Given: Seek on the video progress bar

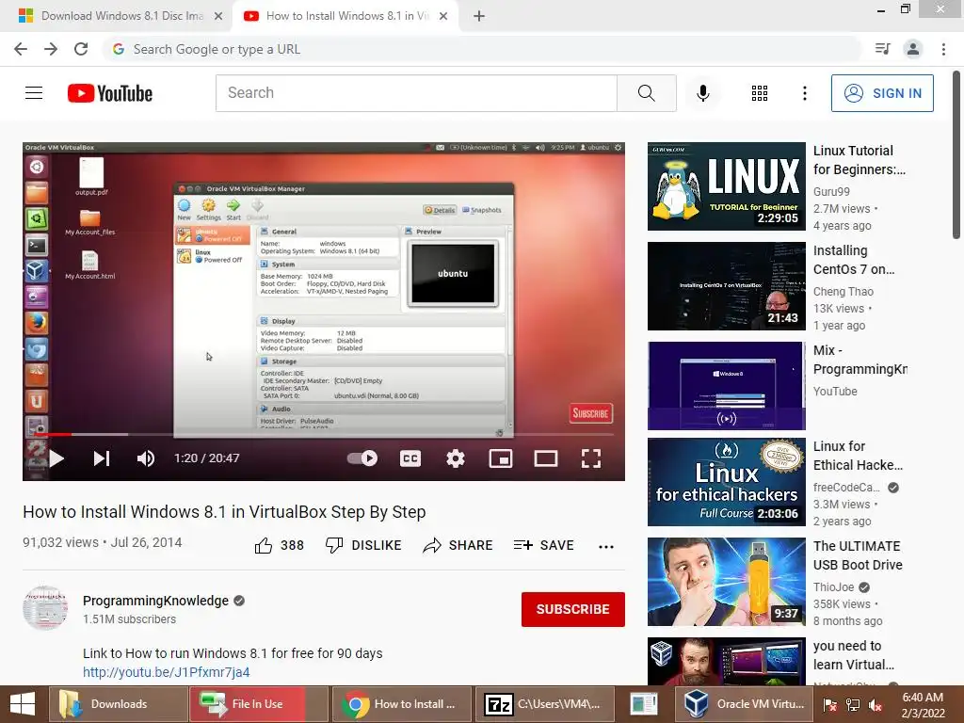Looking at the screenshot, I should tap(324, 435).
